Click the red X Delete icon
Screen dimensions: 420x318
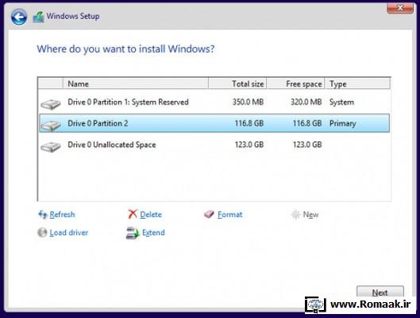(133, 214)
